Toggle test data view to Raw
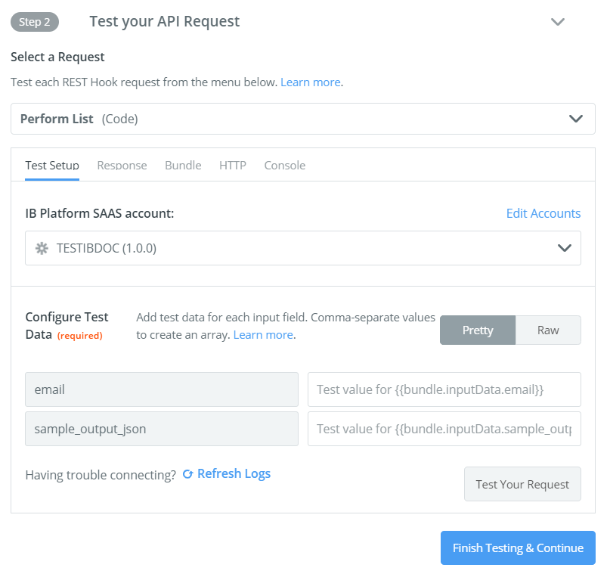 [548, 330]
